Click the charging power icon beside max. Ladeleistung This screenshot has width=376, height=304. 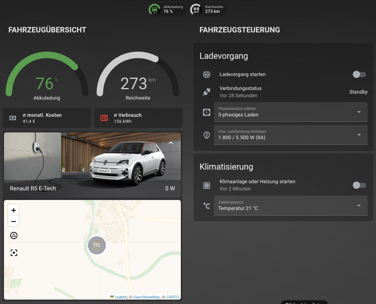207,135
